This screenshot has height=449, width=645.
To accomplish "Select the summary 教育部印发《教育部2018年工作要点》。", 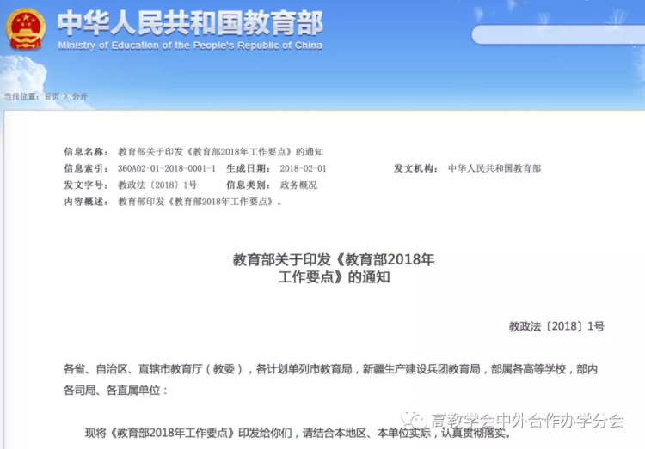I will pos(200,202).
